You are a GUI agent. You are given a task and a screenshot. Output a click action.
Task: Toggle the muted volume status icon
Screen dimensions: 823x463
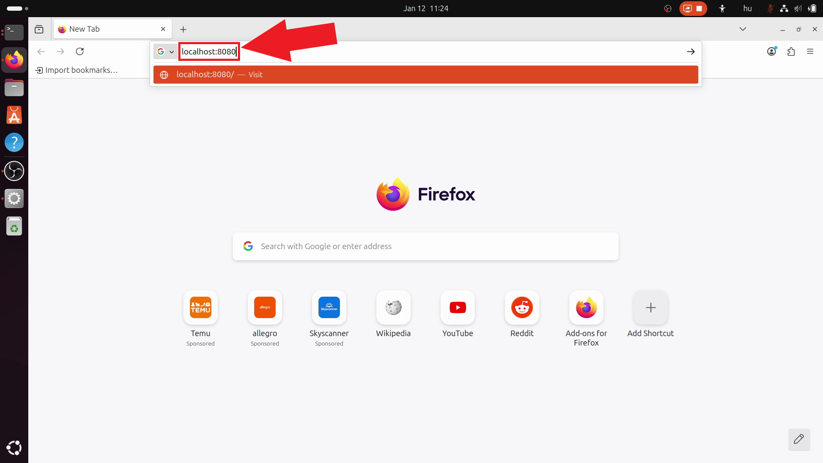[798, 8]
